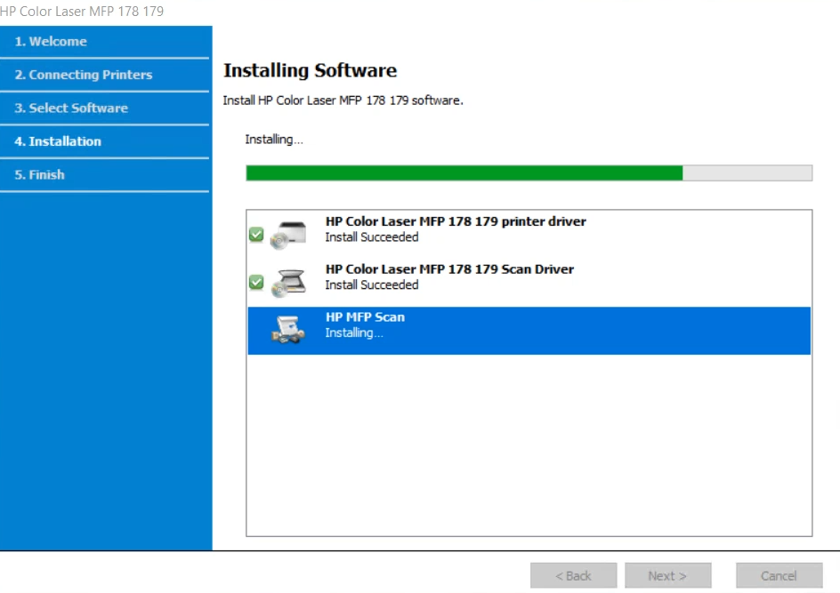Screen dimensions: 840x593
Task: Click the Back button
Action: pos(573,576)
